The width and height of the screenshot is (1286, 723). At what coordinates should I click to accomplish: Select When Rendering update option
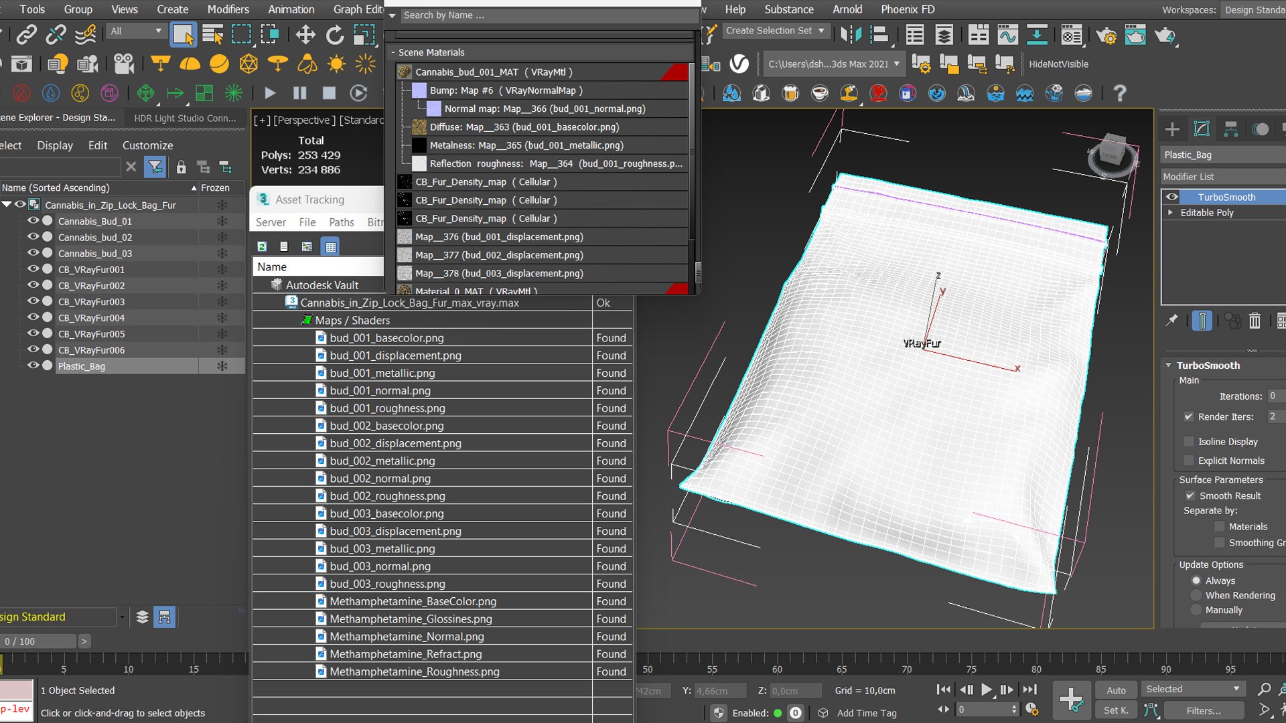tap(1196, 595)
